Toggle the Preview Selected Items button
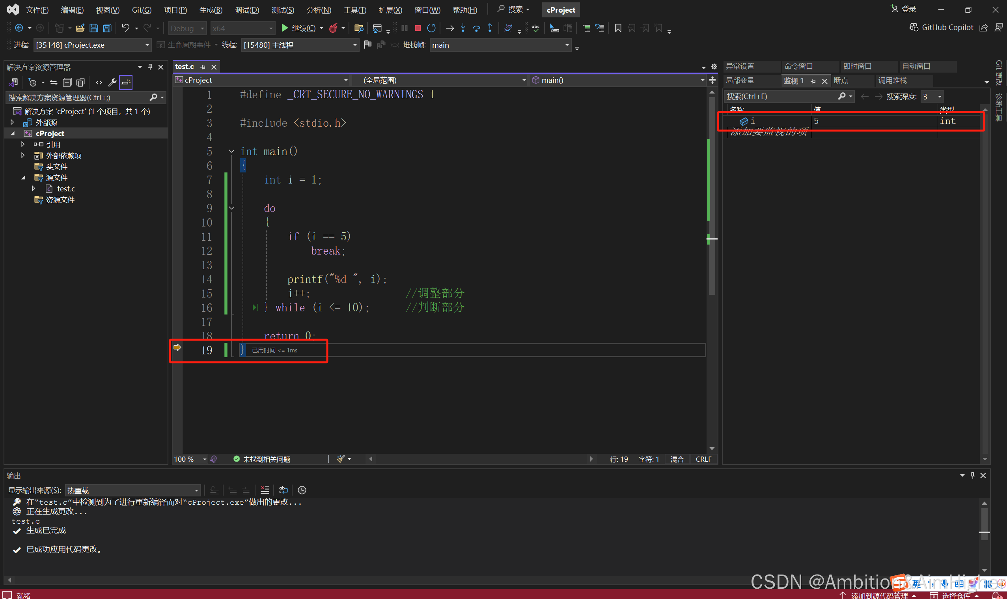Image resolution: width=1007 pixels, height=599 pixels. 125,82
